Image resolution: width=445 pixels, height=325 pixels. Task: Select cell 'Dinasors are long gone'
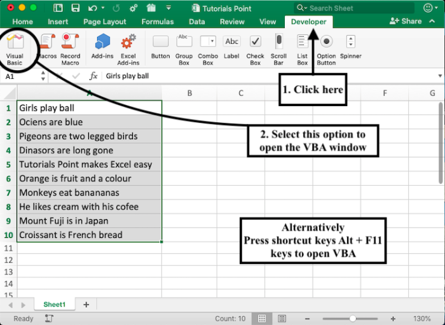[90, 150]
